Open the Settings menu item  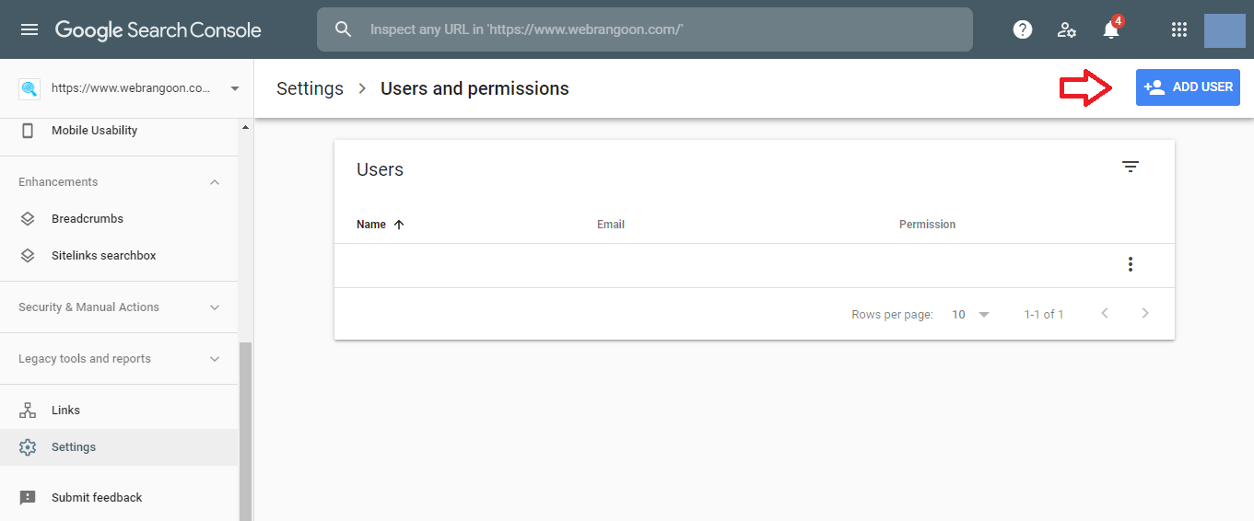click(119, 447)
